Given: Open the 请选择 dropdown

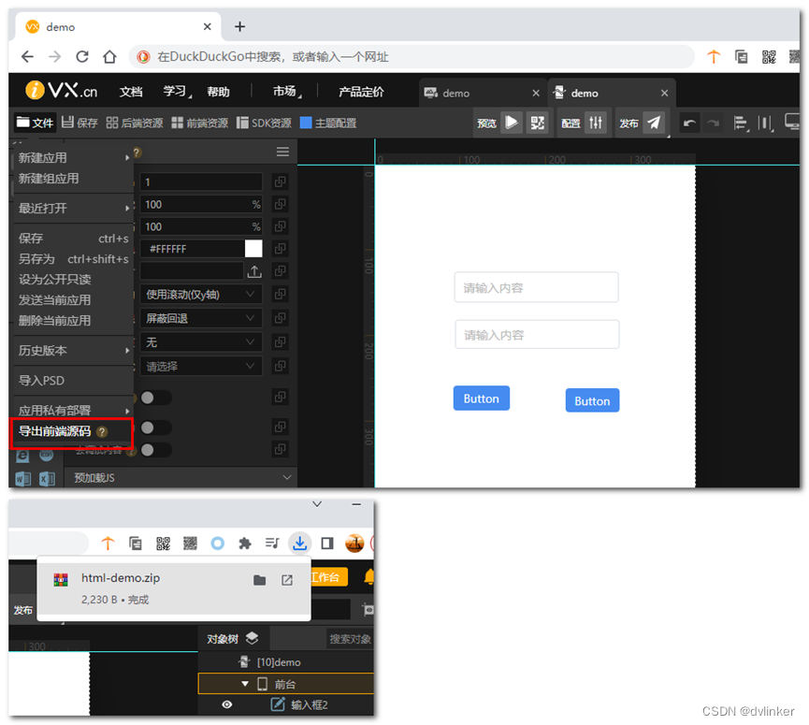Looking at the screenshot, I should [x=201, y=366].
